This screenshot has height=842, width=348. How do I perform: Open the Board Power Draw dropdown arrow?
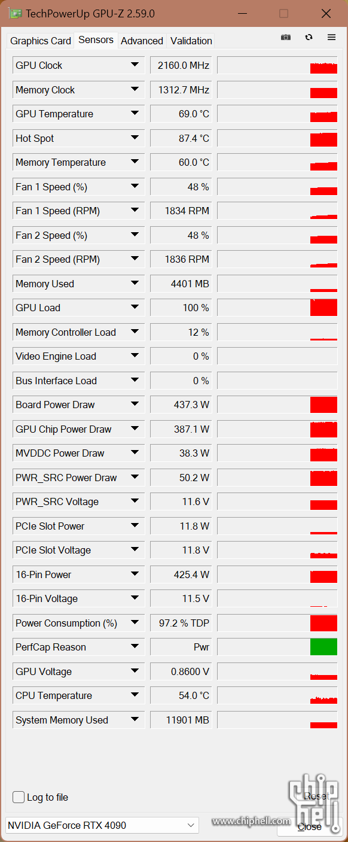click(x=135, y=404)
